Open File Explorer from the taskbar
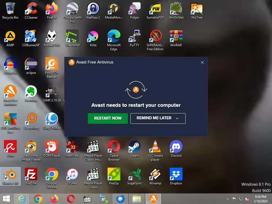This screenshot has height=204, width=272. pos(137,199)
